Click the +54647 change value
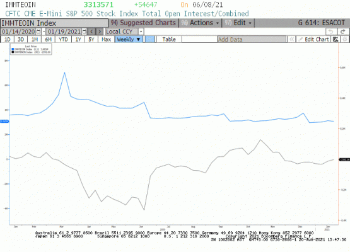 pyautogui.click(x=146, y=4)
